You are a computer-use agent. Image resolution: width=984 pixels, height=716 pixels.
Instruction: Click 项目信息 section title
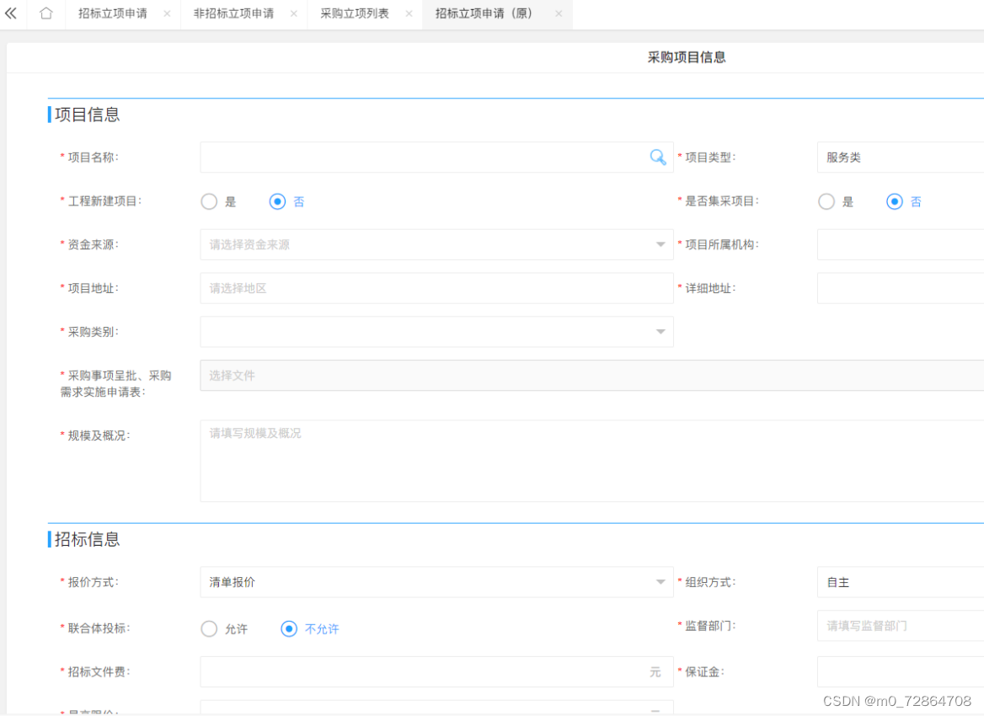click(88, 115)
